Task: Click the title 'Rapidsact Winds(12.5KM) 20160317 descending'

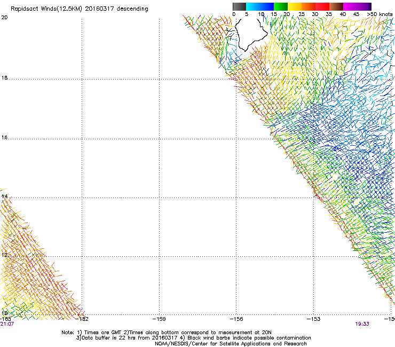Action: [80, 9]
